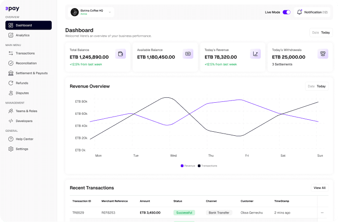Click the TimeStamp column header
The height and width of the screenshot is (222, 338).
pos(282,201)
